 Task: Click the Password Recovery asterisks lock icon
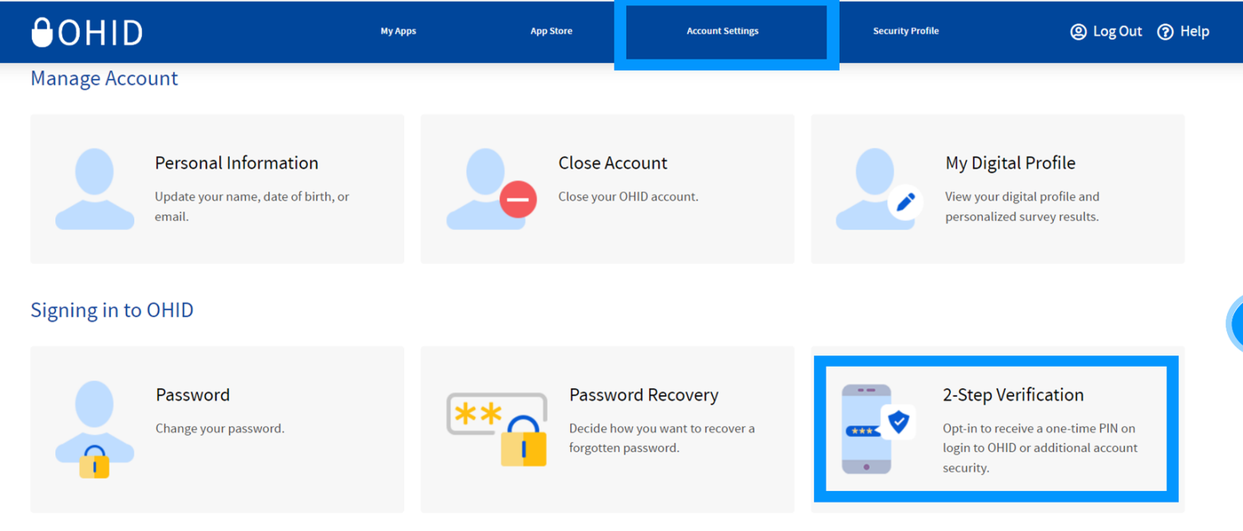point(497,429)
